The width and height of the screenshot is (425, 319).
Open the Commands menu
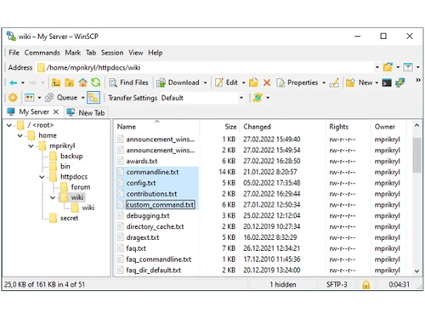42,53
